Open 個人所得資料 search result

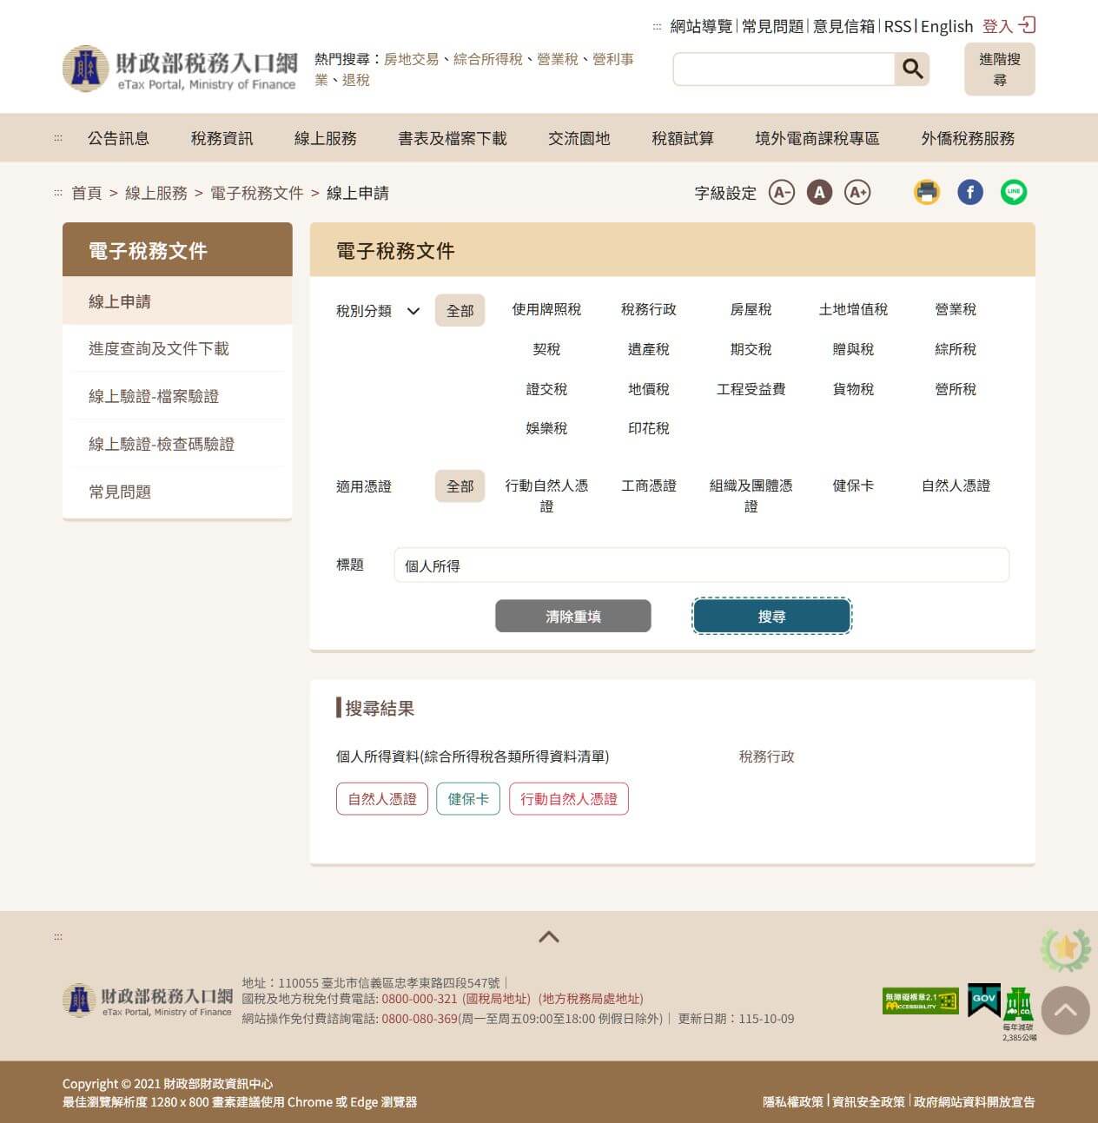pyautogui.click(x=473, y=756)
